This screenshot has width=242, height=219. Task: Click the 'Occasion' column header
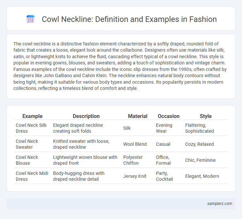coord(168,116)
